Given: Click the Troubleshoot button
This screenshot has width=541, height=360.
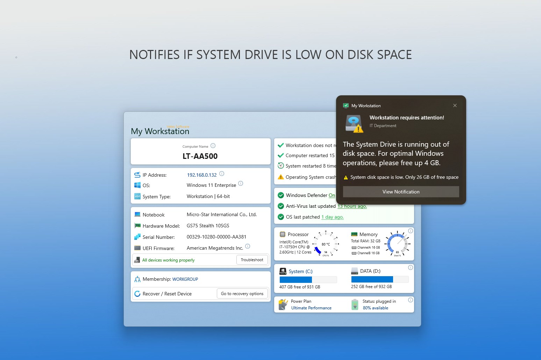Looking at the screenshot, I should coord(252,260).
